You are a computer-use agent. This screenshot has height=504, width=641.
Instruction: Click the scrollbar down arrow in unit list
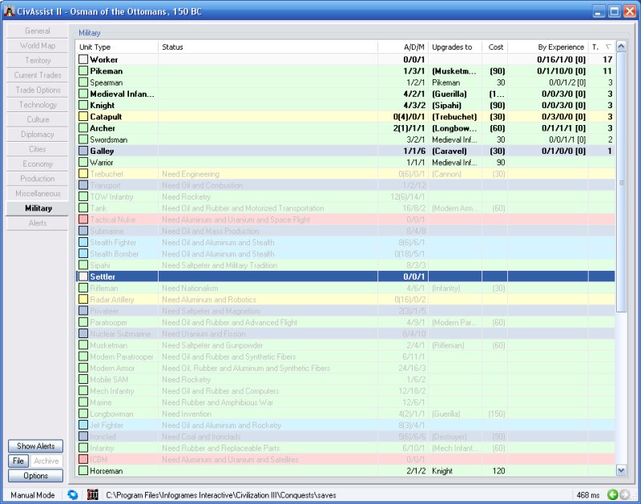(621, 470)
